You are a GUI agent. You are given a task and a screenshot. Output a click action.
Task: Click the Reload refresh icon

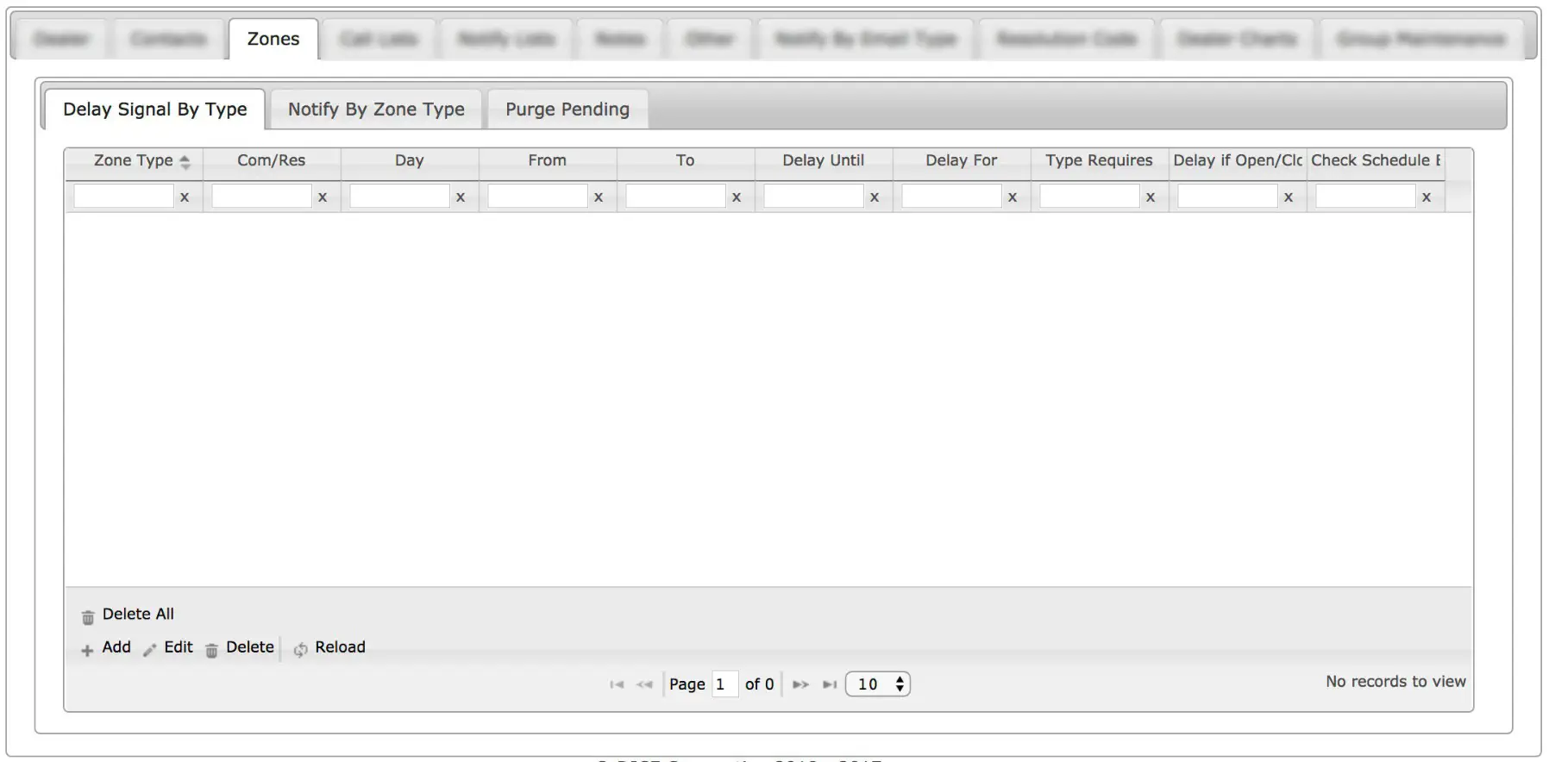coord(300,650)
